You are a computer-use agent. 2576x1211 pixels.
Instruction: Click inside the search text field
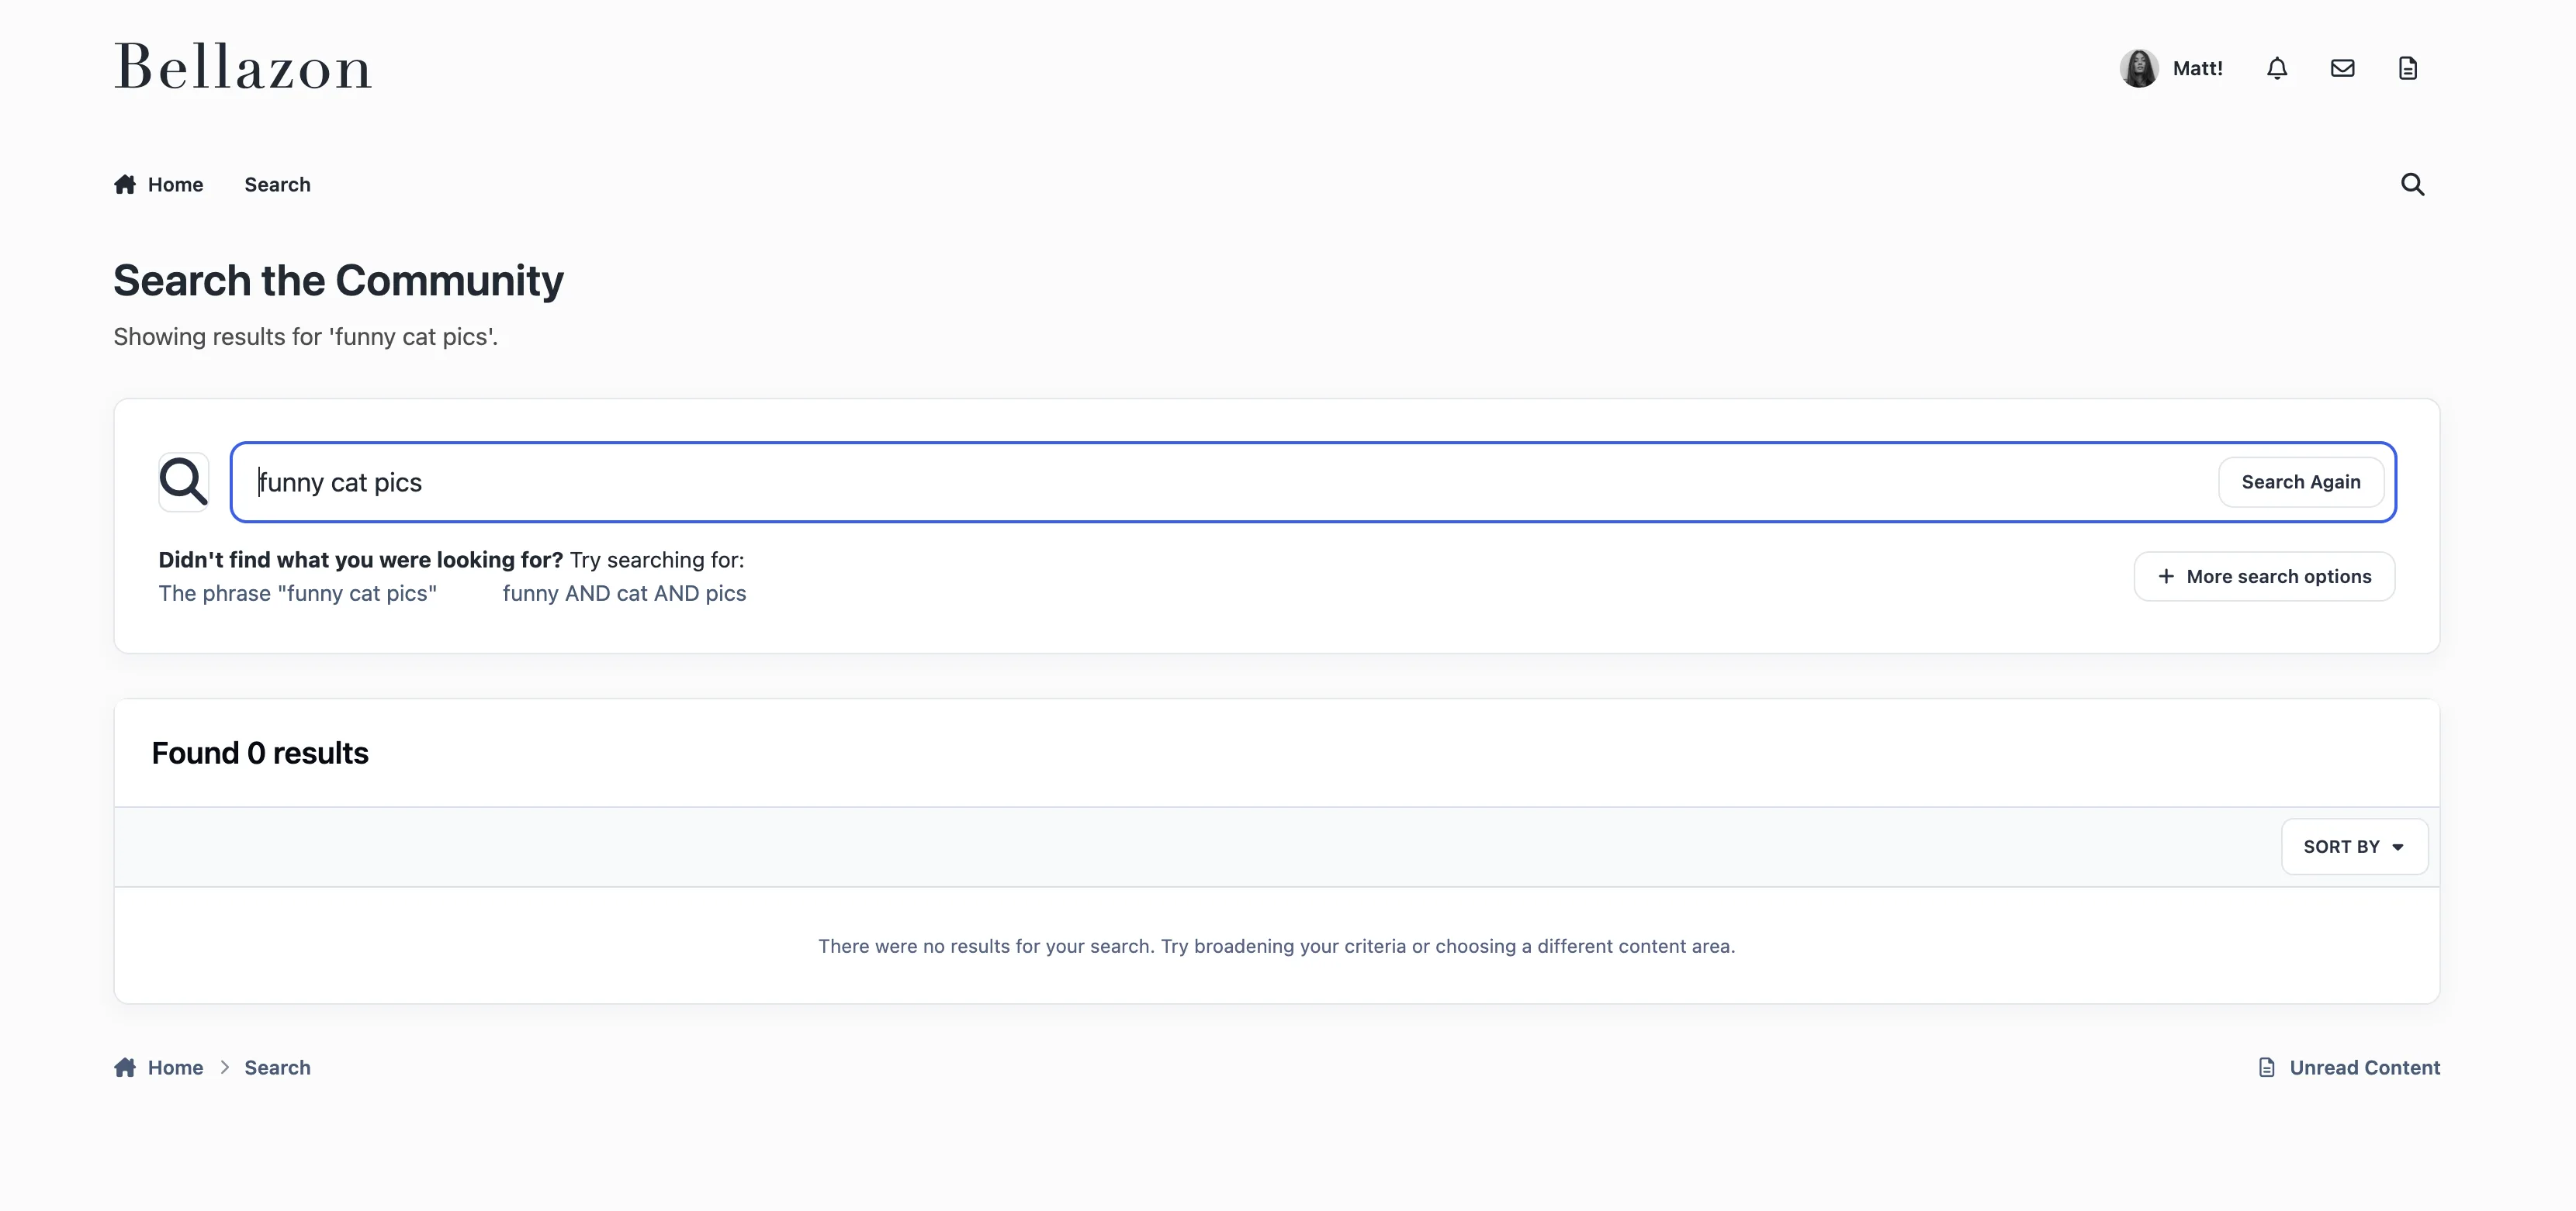click(1200, 481)
